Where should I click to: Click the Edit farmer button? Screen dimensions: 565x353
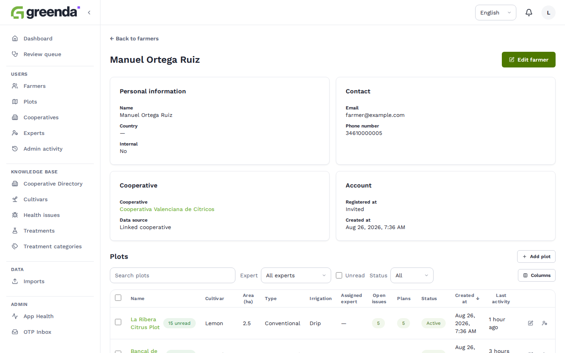coord(529,60)
